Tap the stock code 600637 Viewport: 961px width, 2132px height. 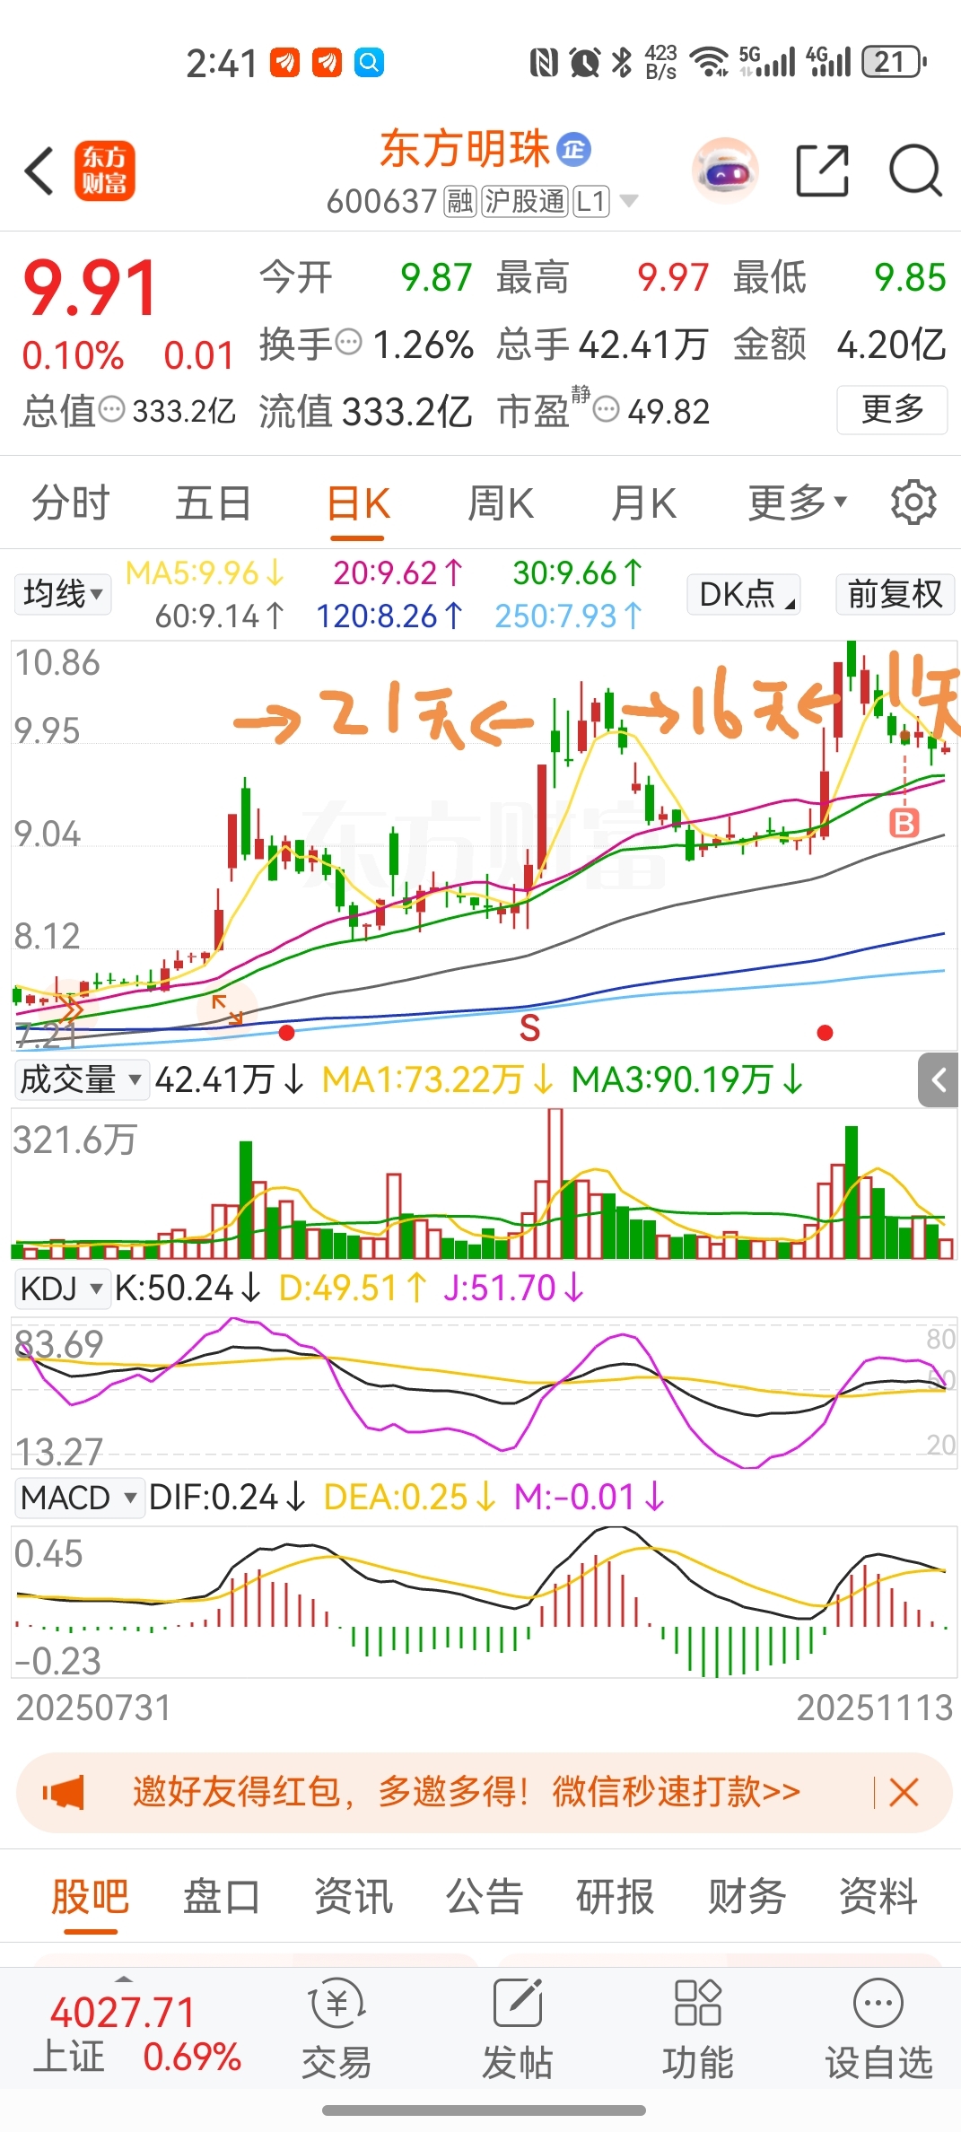coord(381,202)
